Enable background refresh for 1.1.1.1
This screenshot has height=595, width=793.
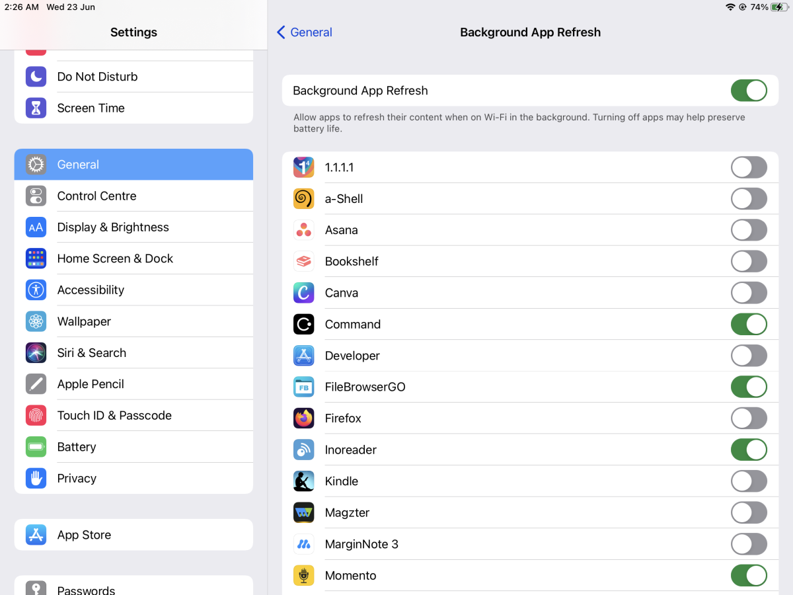[749, 167]
